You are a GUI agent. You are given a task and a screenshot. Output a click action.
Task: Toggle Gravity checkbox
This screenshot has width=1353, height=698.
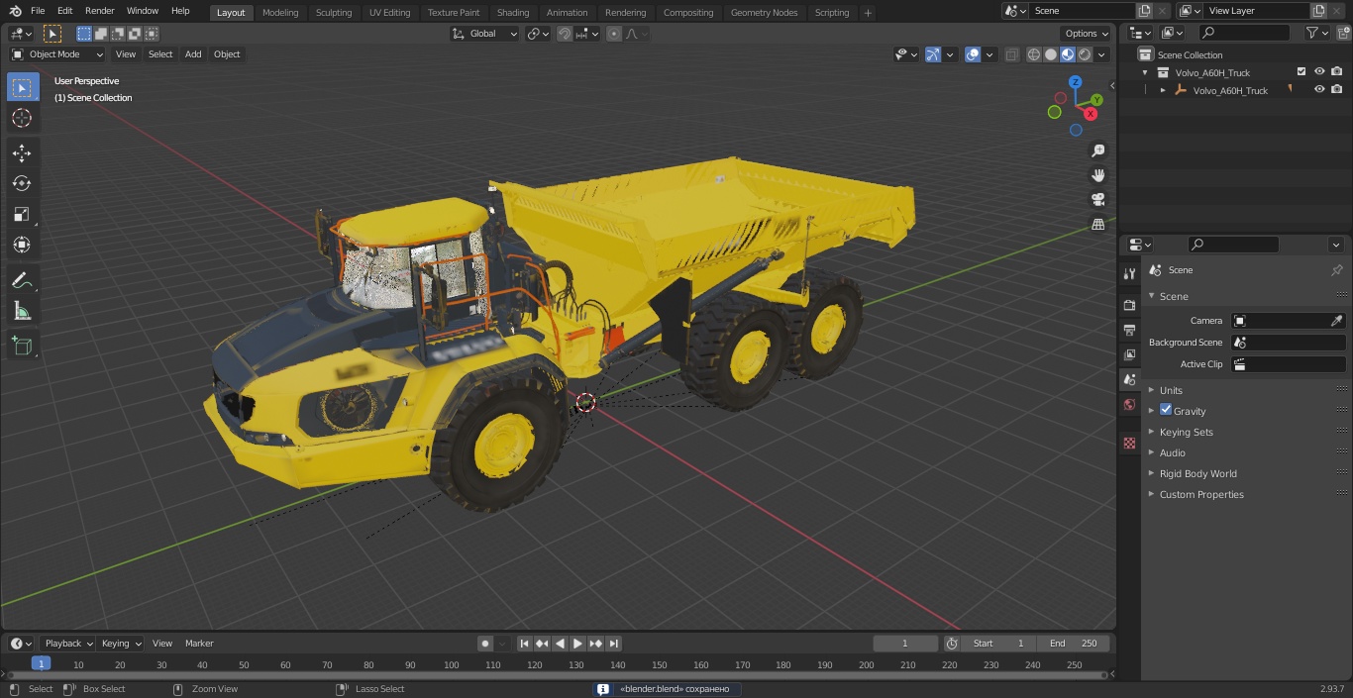click(x=1166, y=410)
